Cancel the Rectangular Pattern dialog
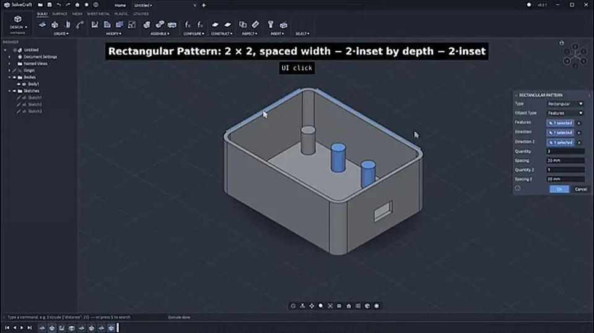The width and height of the screenshot is (594, 333). [x=581, y=189]
